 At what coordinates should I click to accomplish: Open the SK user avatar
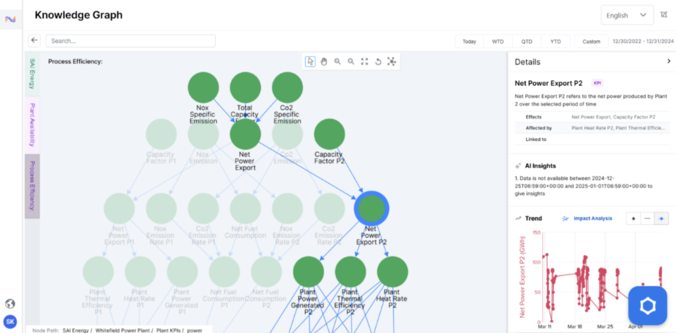[x=11, y=322]
